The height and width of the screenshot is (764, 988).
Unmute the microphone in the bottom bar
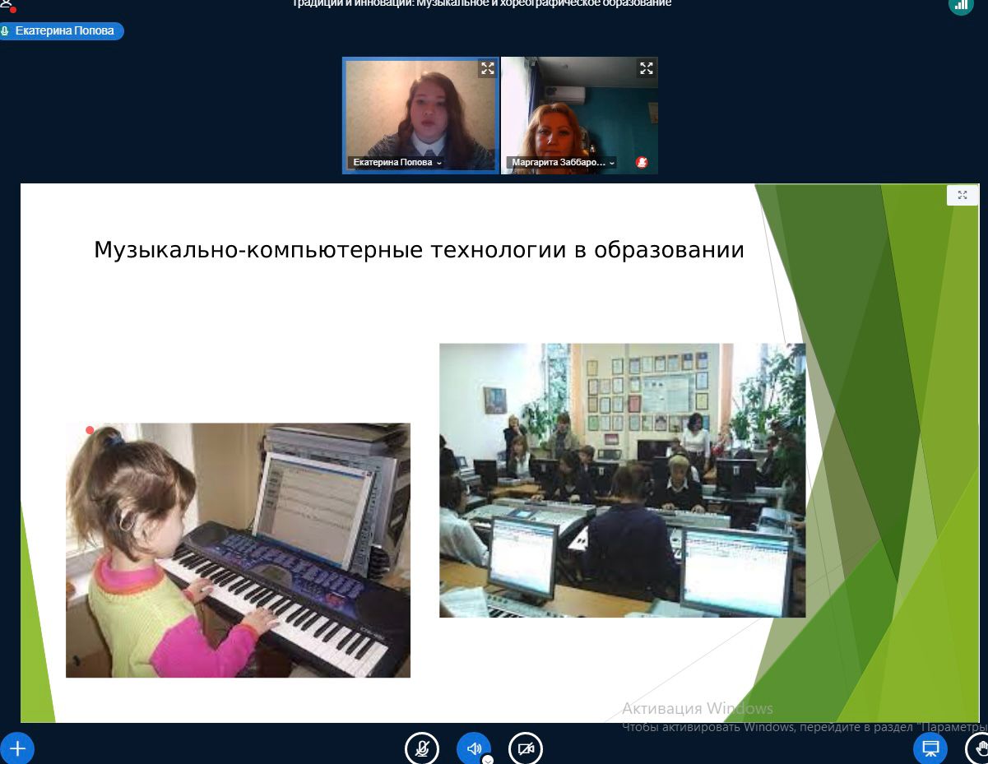(422, 748)
